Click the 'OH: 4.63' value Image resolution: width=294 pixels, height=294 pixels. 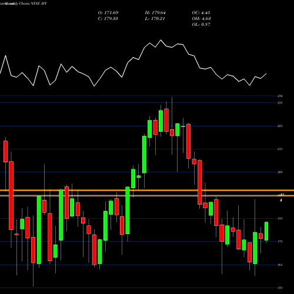[201, 19]
